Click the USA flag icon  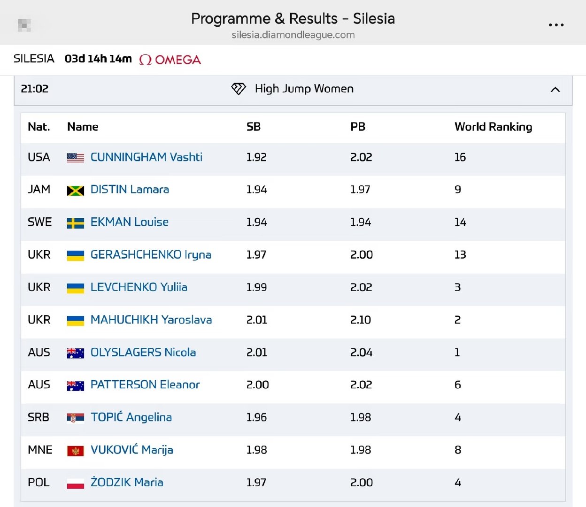click(x=76, y=158)
